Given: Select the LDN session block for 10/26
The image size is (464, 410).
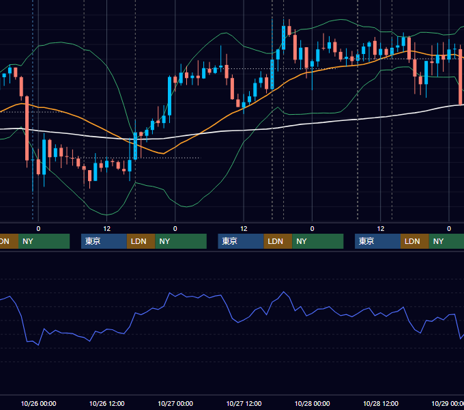Looking at the screenshot, I should 141,241.
